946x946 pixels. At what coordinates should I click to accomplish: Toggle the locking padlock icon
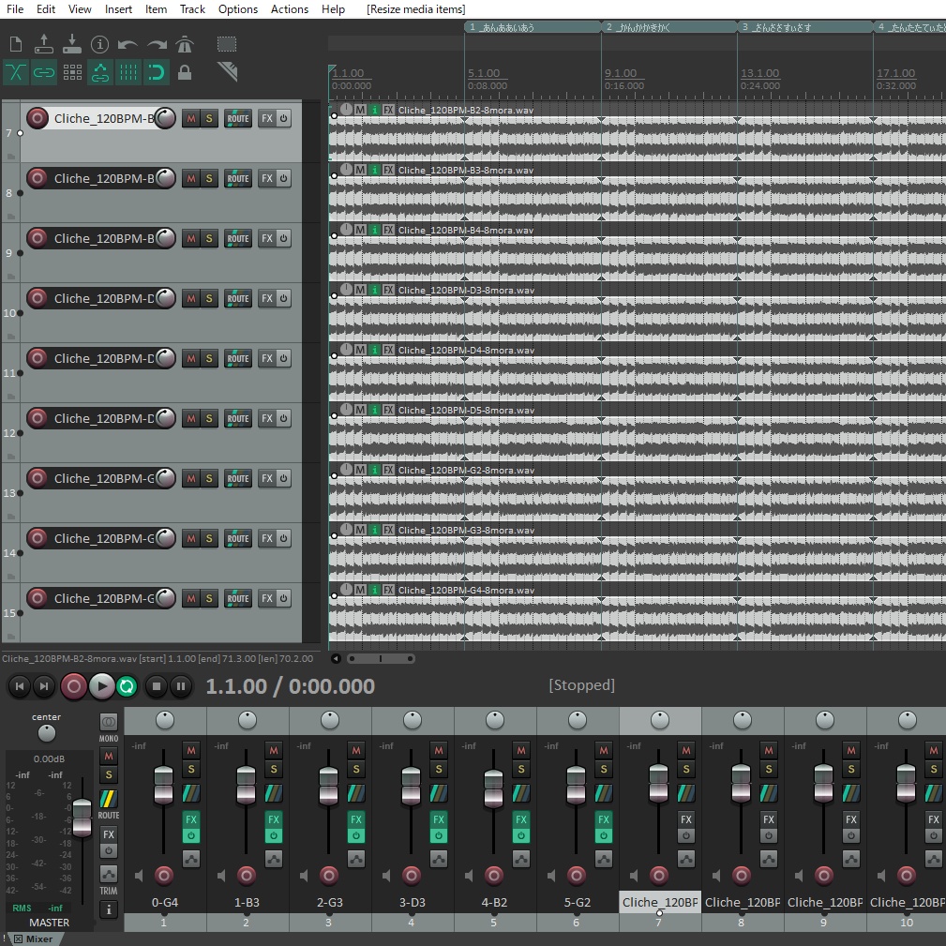185,72
